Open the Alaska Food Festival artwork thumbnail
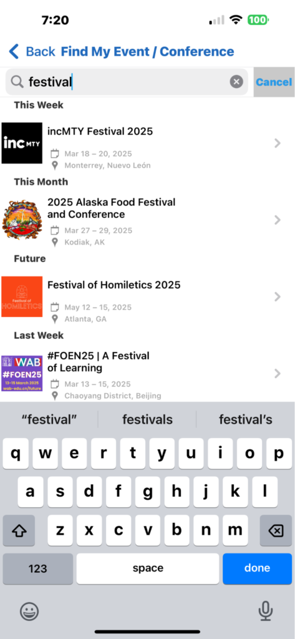The image size is (295, 639). click(22, 220)
